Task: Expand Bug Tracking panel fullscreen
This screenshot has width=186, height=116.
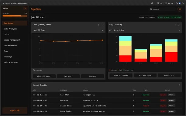Action: pos(179,25)
